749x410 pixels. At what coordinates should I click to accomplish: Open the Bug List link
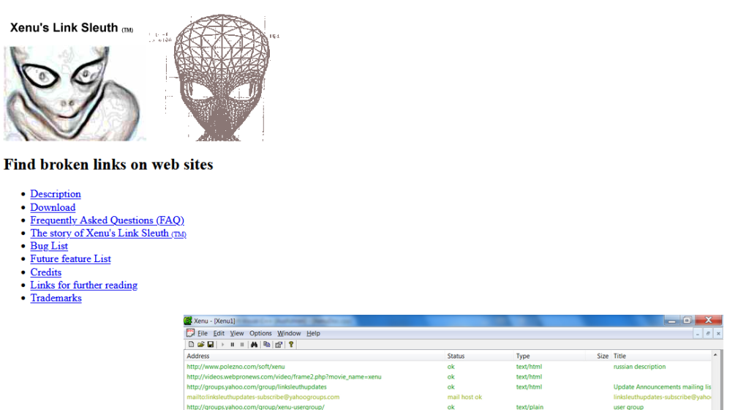(x=49, y=246)
